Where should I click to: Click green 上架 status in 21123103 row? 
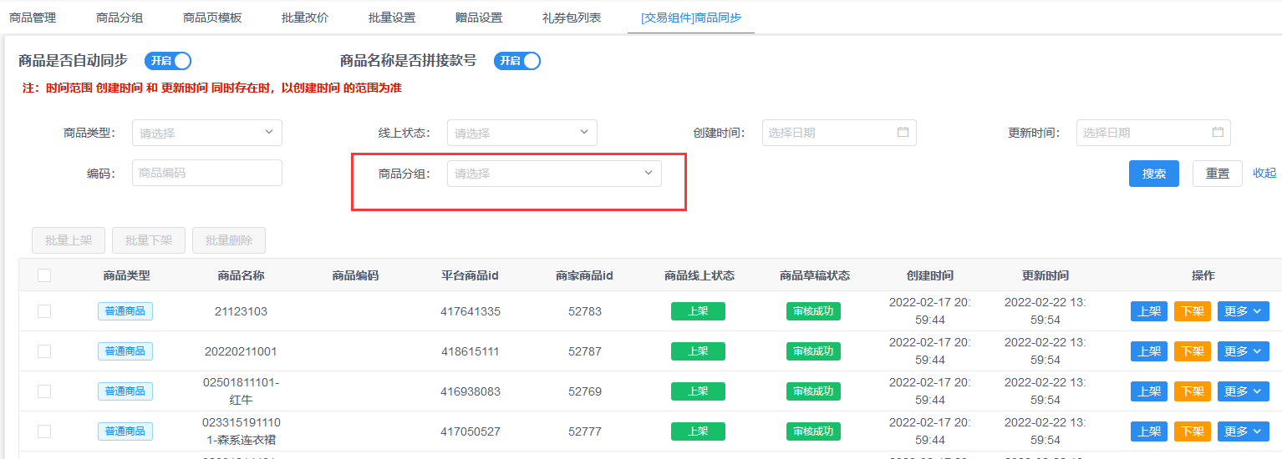tap(698, 311)
